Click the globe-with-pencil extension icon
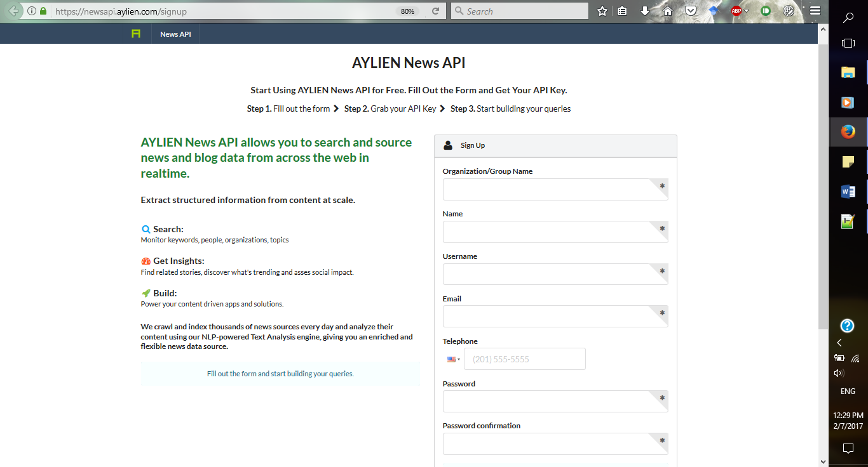Image resolution: width=868 pixels, height=467 pixels. (x=789, y=11)
